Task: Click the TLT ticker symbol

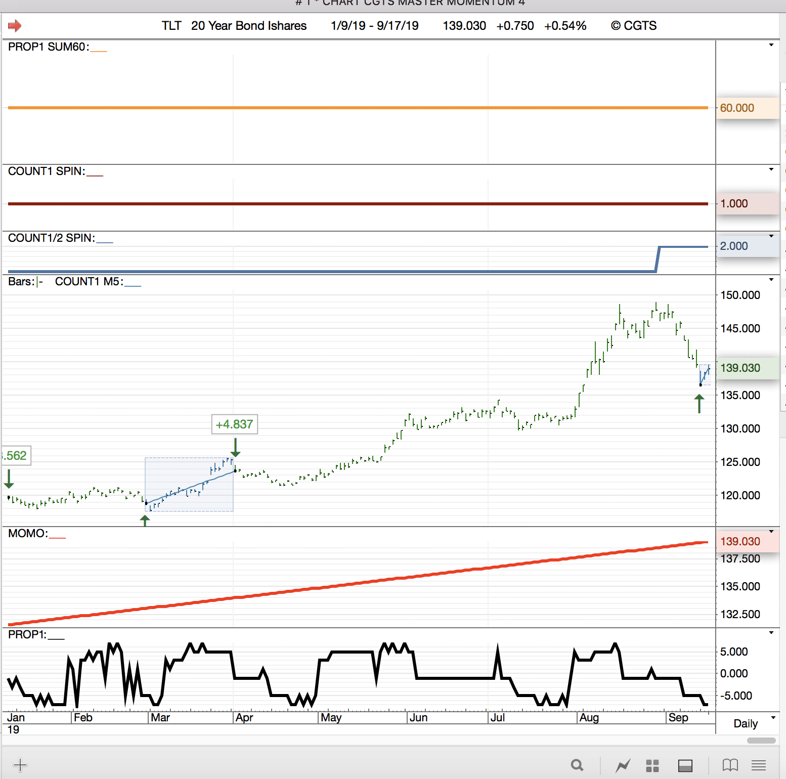Action: coord(171,26)
